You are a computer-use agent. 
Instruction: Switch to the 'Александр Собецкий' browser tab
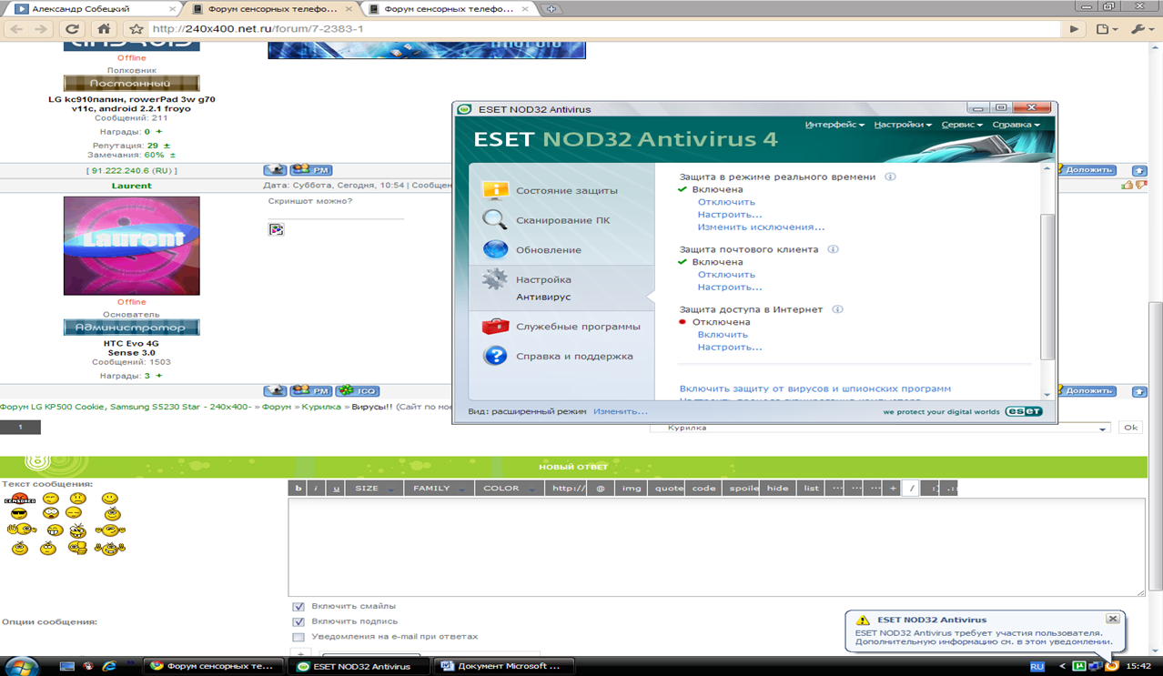(x=94, y=9)
